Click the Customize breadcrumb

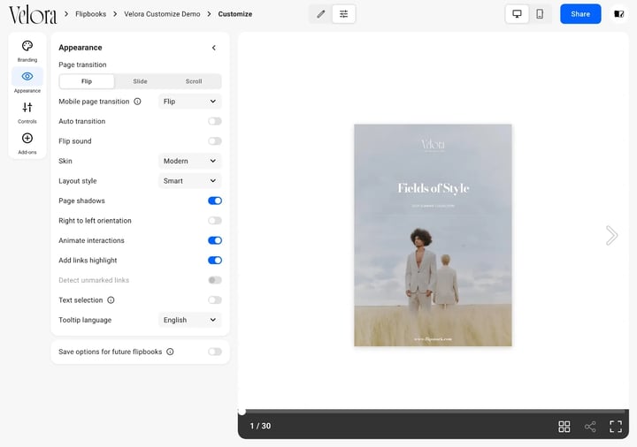coord(235,14)
